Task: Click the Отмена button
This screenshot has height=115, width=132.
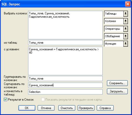Action: coord(46,108)
